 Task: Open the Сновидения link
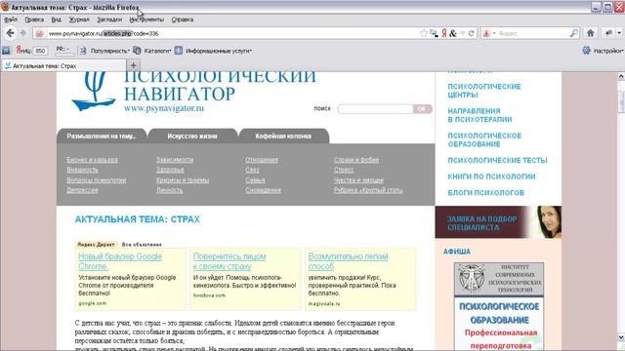pos(263,190)
